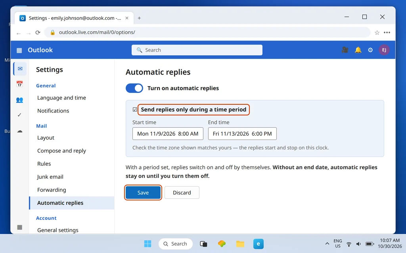Open more apps grid at sidebar bottom
Screen dimensions: 406x253
[x=19, y=227]
